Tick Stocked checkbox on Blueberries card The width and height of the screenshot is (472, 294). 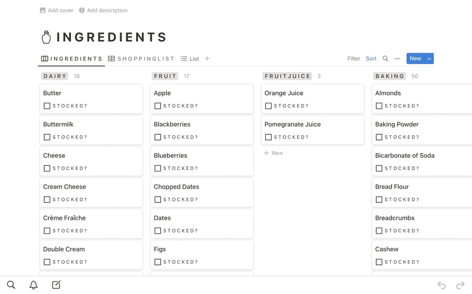tap(158, 169)
